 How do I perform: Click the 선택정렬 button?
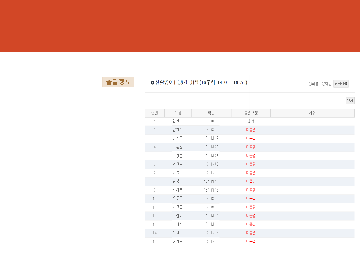341,84
